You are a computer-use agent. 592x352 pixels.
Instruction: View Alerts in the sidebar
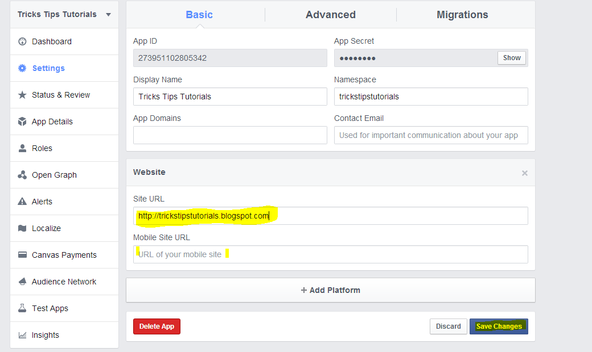(x=64, y=202)
